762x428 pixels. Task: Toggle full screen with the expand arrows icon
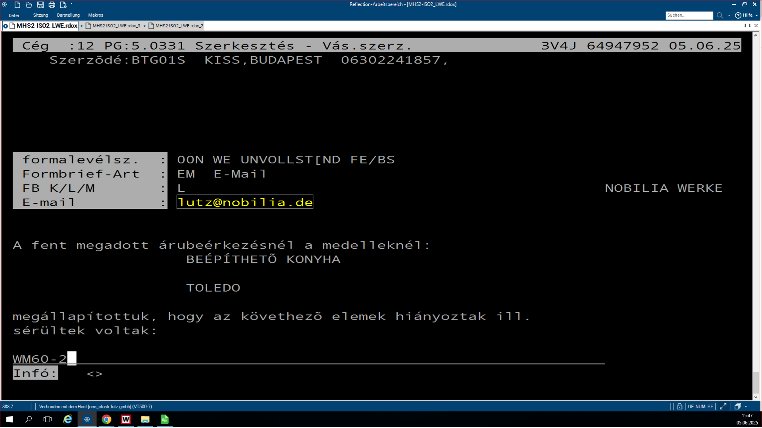pos(723,407)
